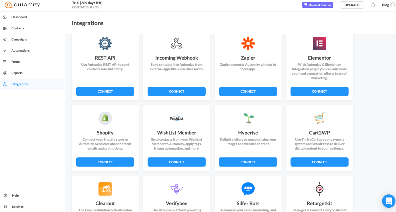Open the Blog link
Screen dimensions: 396x212
coord(385,5)
